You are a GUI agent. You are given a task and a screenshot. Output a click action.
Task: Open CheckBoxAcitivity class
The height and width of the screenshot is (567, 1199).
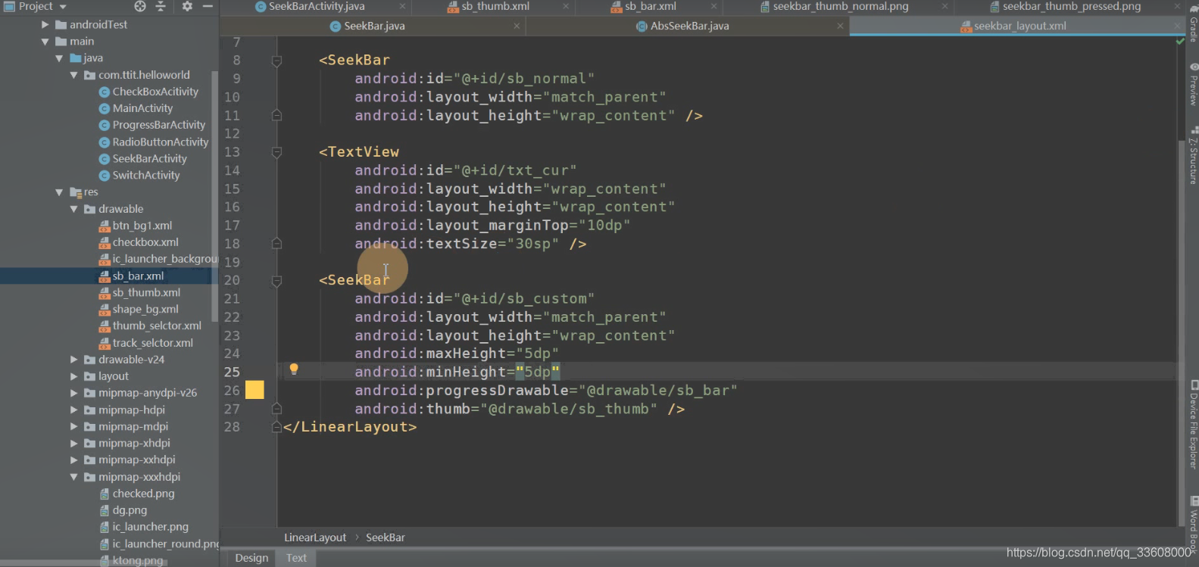(x=155, y=92)
